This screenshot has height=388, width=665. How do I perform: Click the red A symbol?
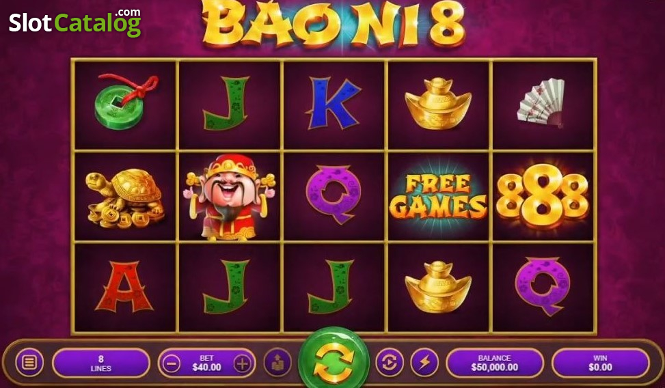[x=124, y=287]
